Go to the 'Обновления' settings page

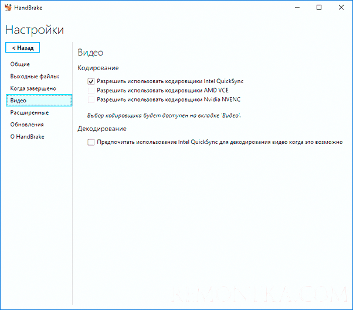(x=26, y=125)
